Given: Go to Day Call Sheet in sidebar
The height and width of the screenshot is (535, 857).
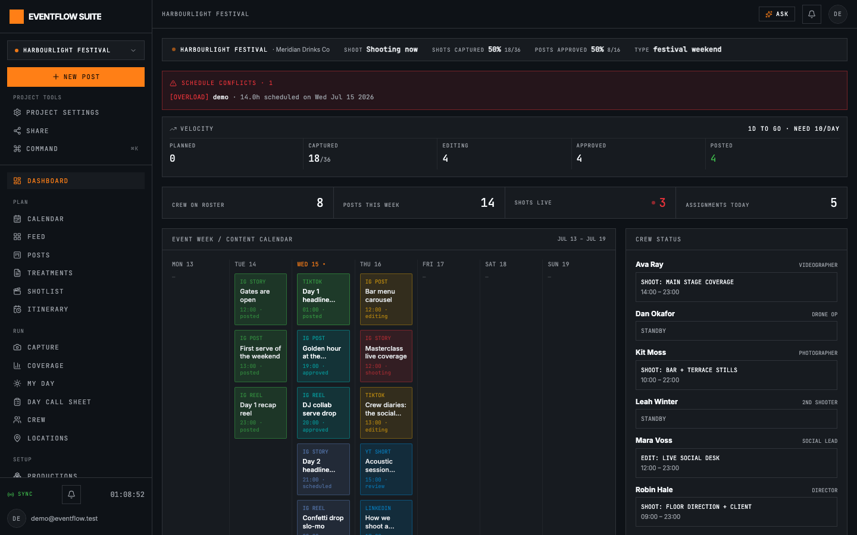Looking at the screenshot, I should tap(76, 402).
